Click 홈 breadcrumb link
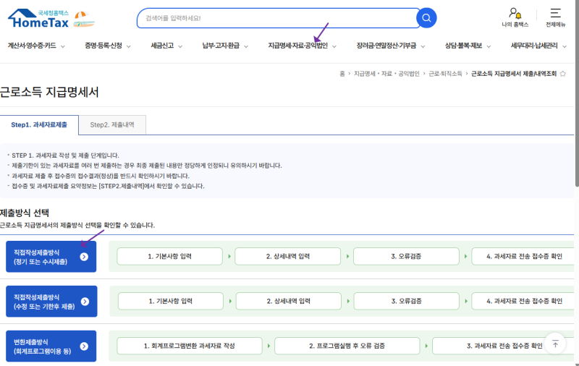Image resolution: width=579 pixels, height=366 pixels. [x=342, y=74]
